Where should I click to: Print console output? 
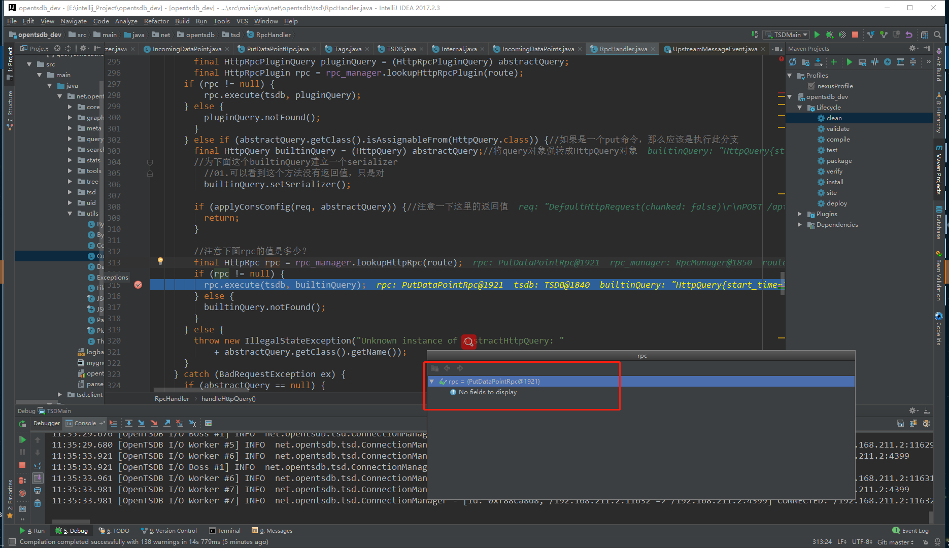[38, 491]
